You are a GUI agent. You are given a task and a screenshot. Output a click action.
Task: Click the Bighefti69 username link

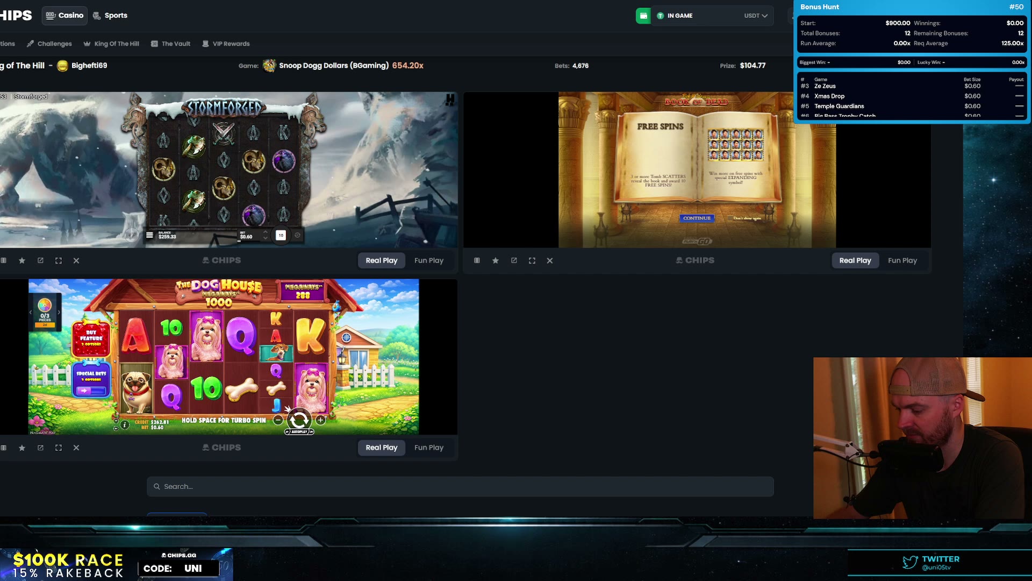coord(89,66)
